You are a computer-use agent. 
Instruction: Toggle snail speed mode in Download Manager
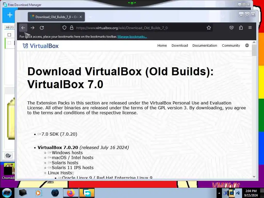[9, 155]
